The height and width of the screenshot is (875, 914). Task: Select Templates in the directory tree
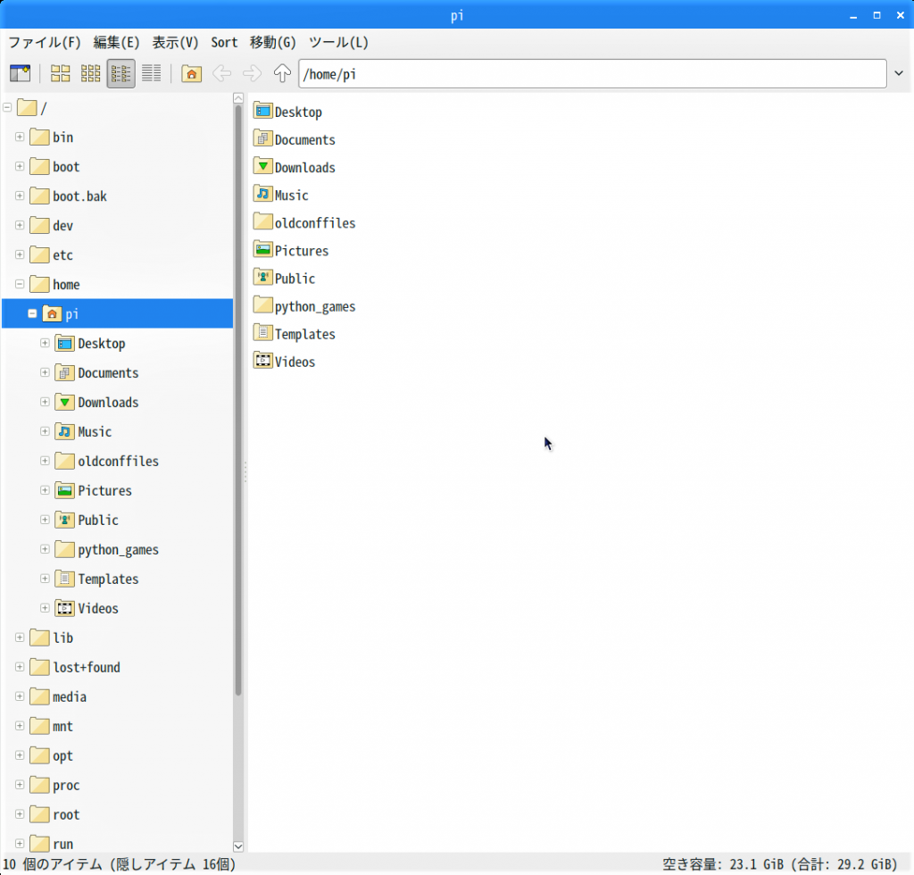108,579
